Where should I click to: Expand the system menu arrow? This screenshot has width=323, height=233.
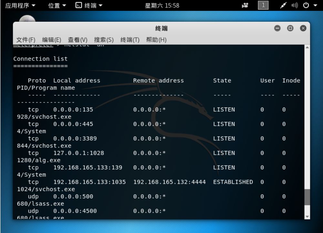pyautogui.click(x=315, y=5)
